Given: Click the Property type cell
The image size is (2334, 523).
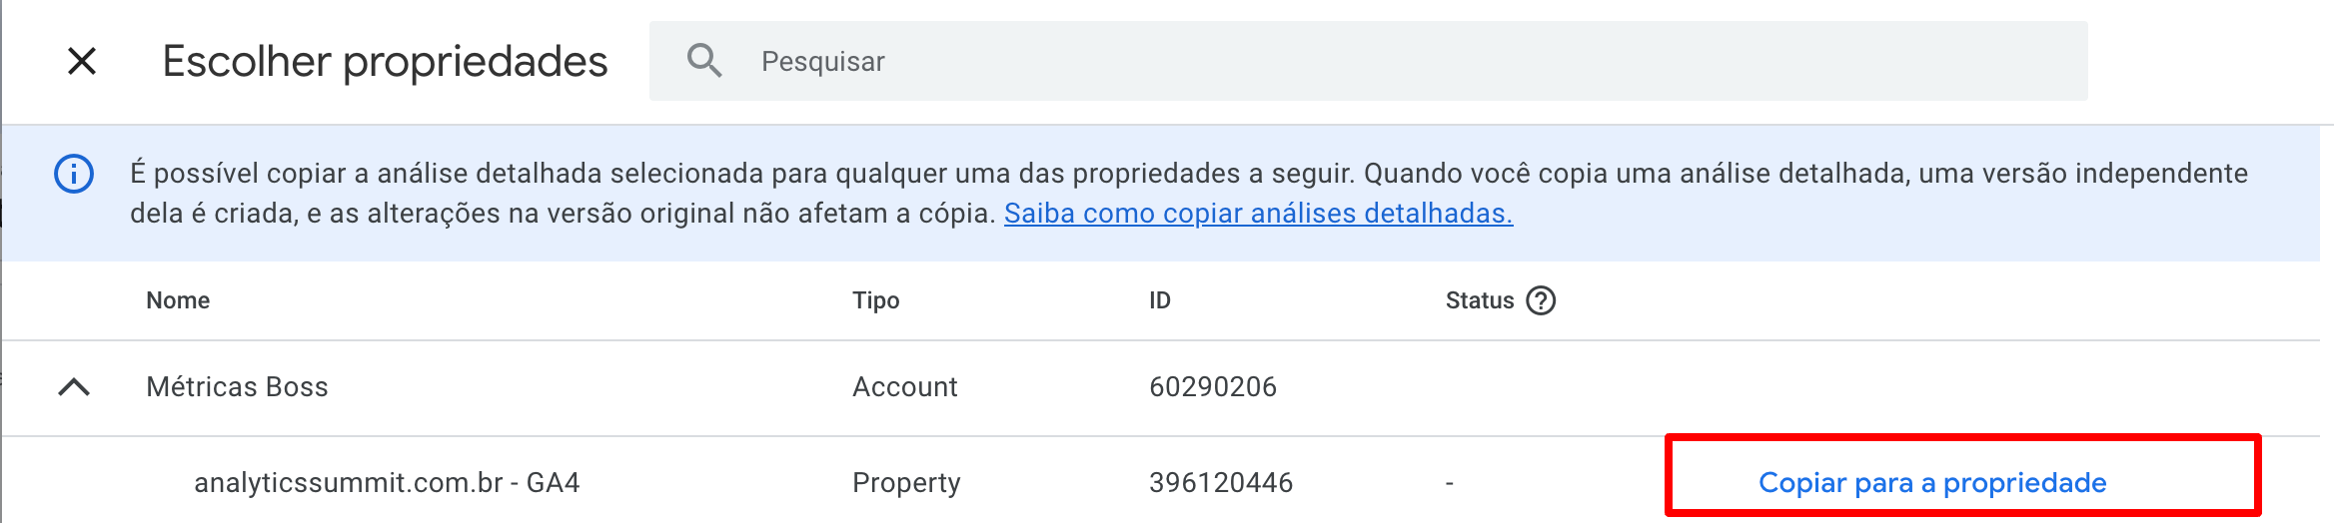Looking at the screenshot, I should (x=905, y=483).
